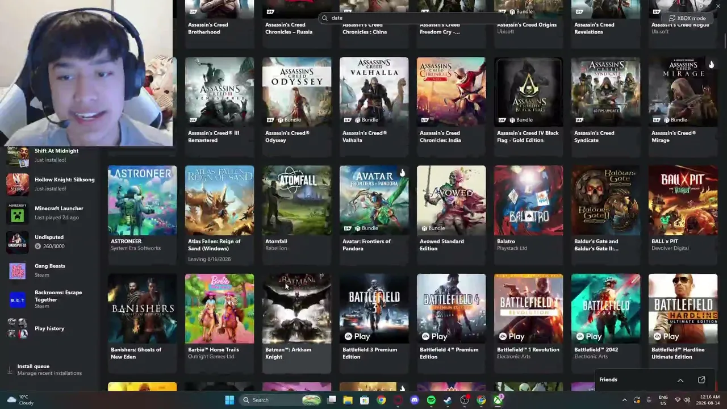Click the Gang Beasts sidebar icon
Screen dimensions: 727x409
(x=17, y=270)
